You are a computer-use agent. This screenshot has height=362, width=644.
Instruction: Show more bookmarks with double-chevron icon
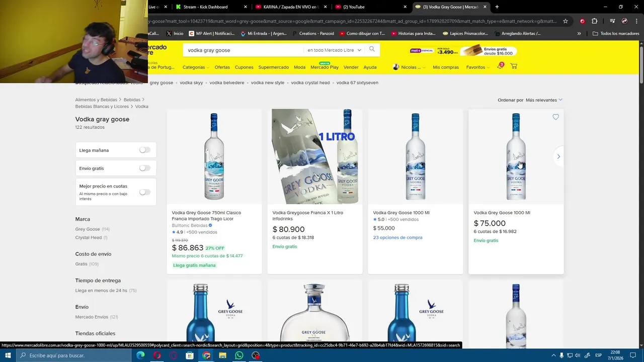click(579, 34)
